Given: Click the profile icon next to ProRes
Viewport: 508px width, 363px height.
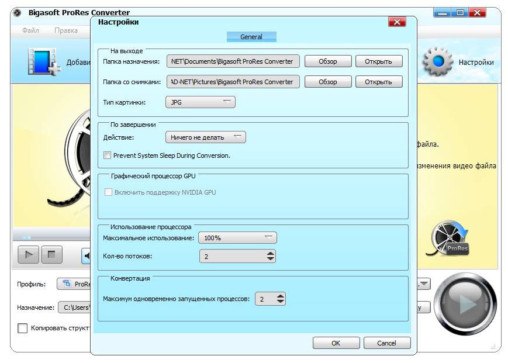Looking at the screenshot, I should coord(67,284).
